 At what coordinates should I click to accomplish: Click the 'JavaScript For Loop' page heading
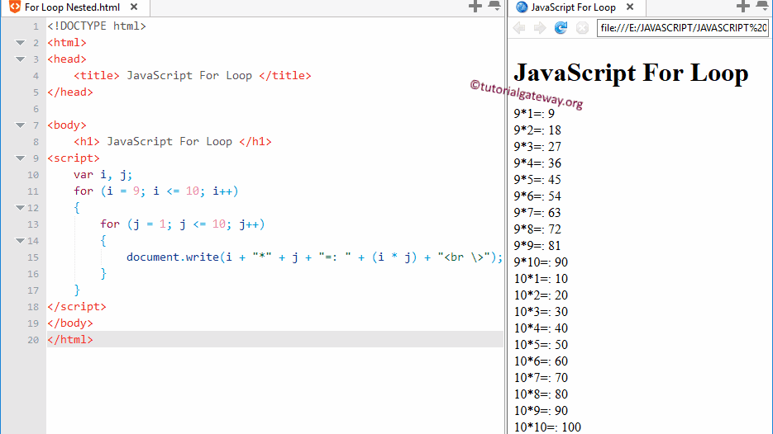[x=631, y=73]
